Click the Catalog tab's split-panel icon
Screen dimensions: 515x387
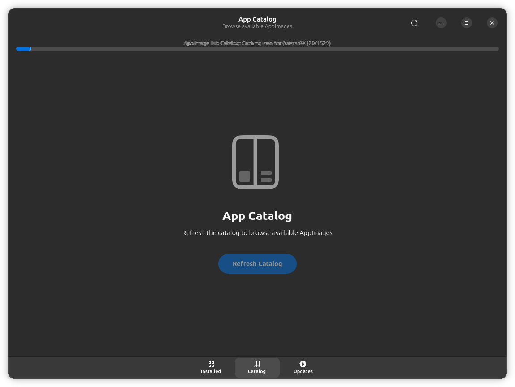tap(257, 364)
